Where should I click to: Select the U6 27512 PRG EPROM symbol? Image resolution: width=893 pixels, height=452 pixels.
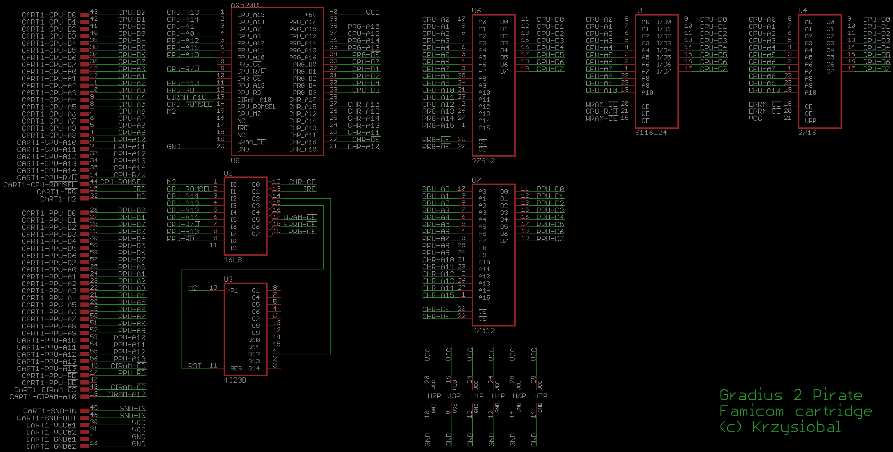[x=494, y=85]
